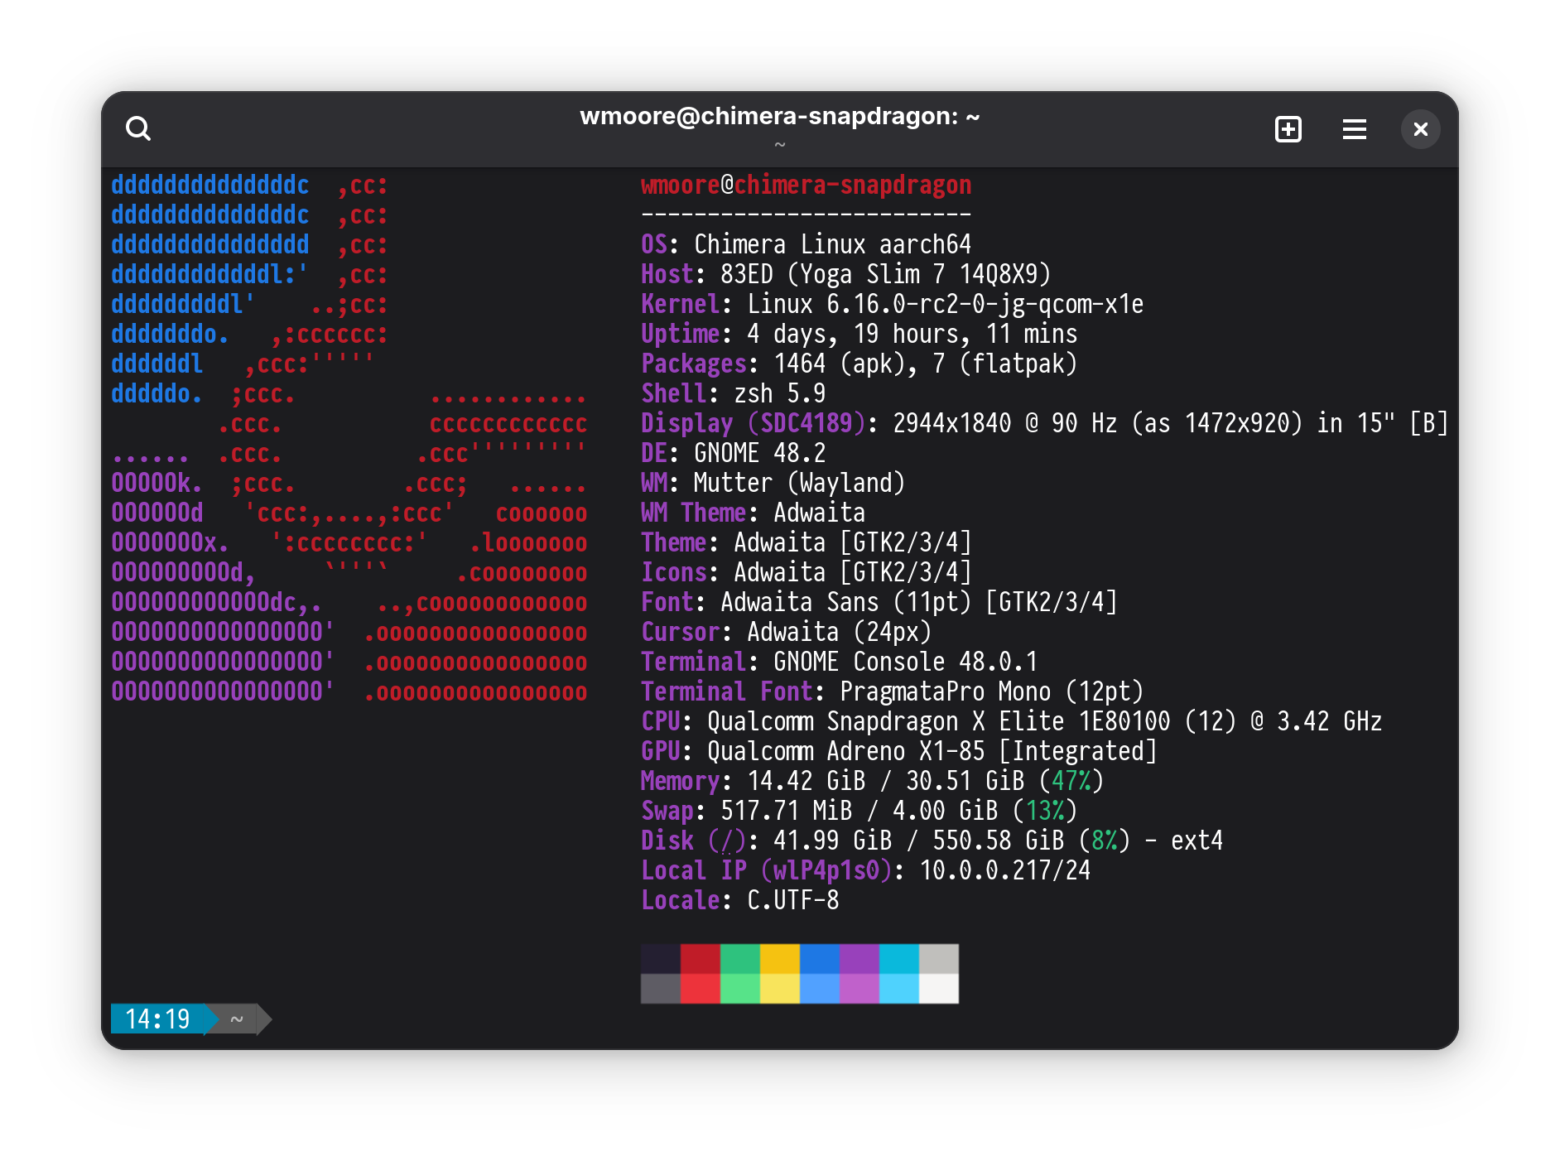Click the window title wmoore@chimera-snapdragon
This screenshot has width=1560, height=1161.
pos(779,117)
